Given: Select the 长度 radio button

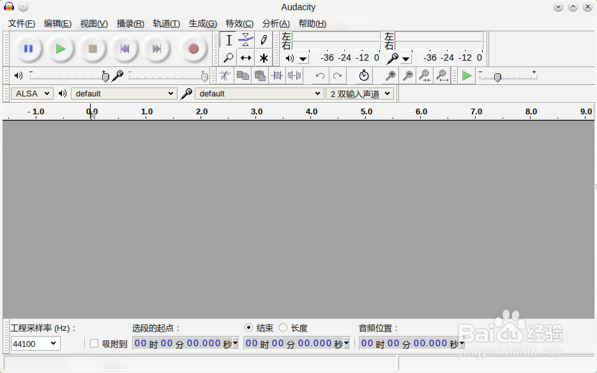Looking at the screenshot, I should point(283,328).
